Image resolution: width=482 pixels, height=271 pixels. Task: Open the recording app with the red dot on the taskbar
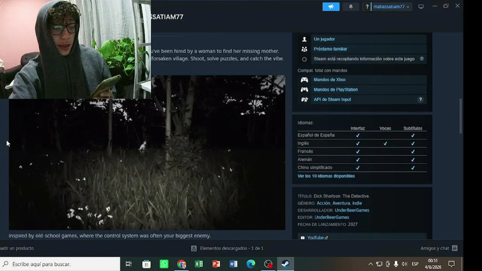point(268,264)
